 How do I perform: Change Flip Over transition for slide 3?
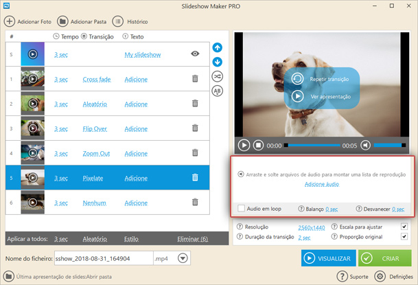[x=95, y=129]
